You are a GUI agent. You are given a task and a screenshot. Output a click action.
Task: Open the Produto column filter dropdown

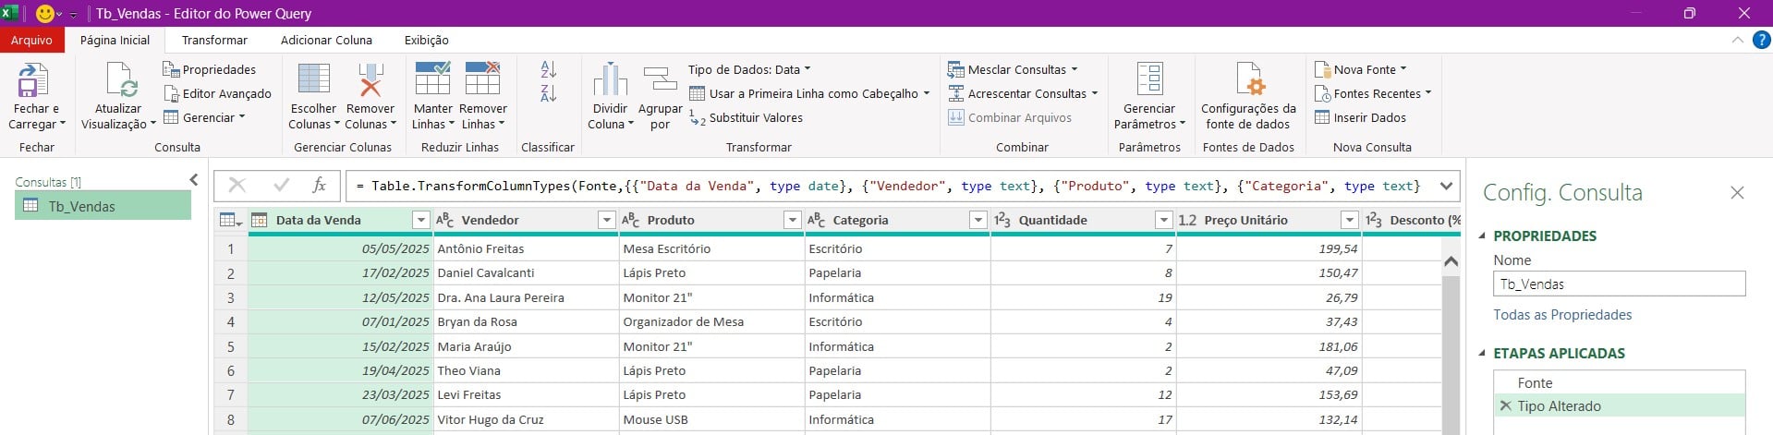coord(792,220)
